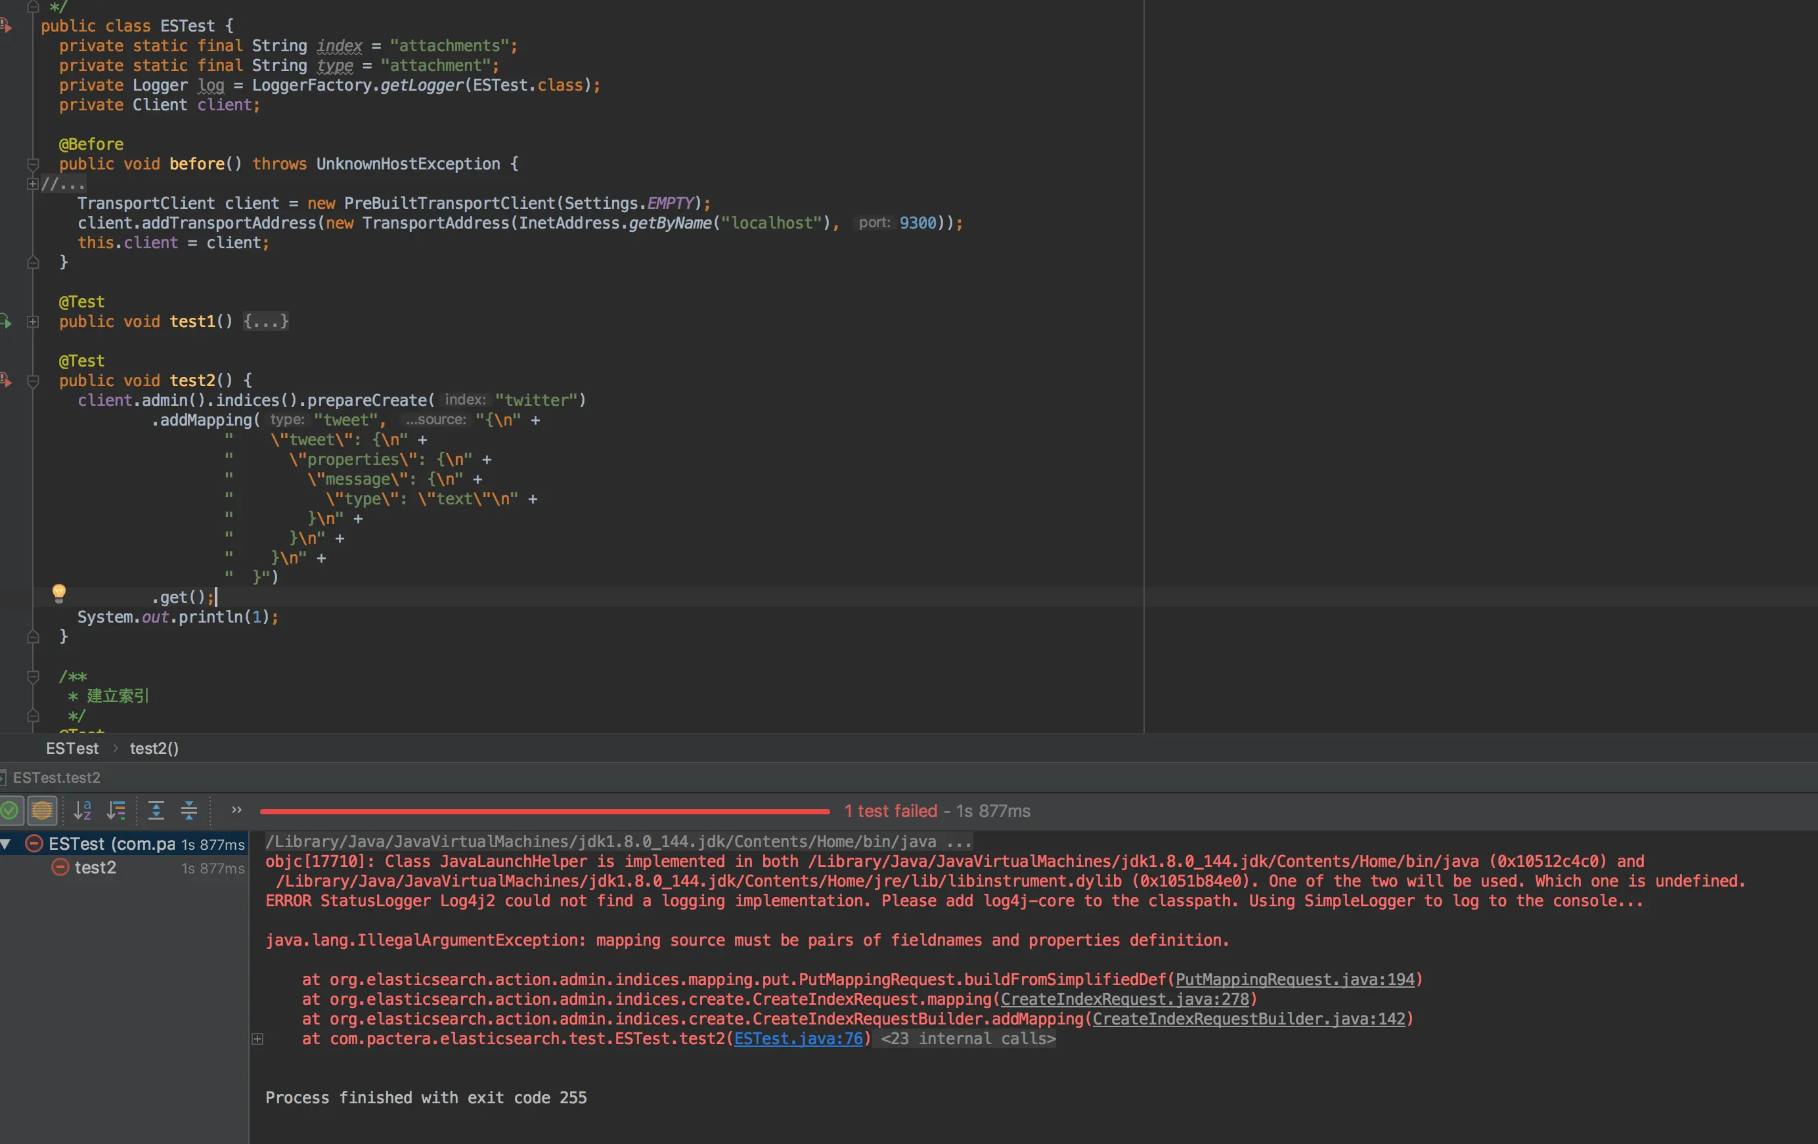1818x1144 pixels.
Task: Open the ESTest.java:76 stack trace link
Action: click(x=798, y=1039)
